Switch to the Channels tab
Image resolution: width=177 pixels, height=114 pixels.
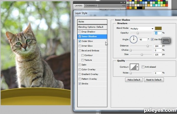91,6
